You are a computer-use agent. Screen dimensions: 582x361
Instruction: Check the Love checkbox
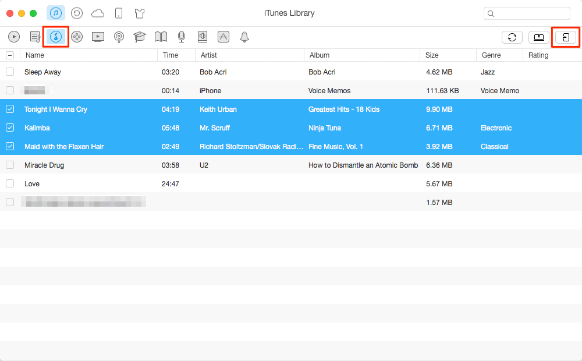[x=10, y=183]
